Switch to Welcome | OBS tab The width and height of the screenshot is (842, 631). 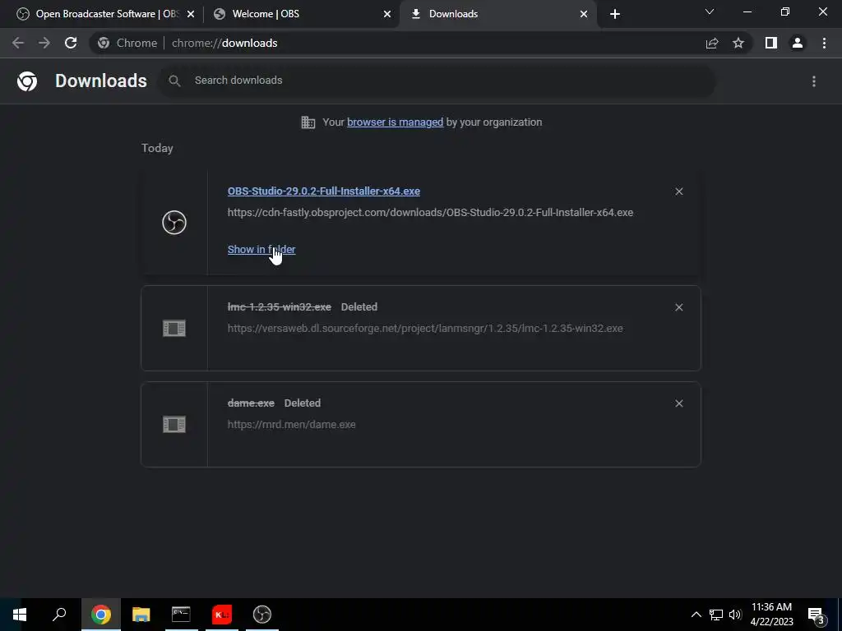tap(303, 14)
